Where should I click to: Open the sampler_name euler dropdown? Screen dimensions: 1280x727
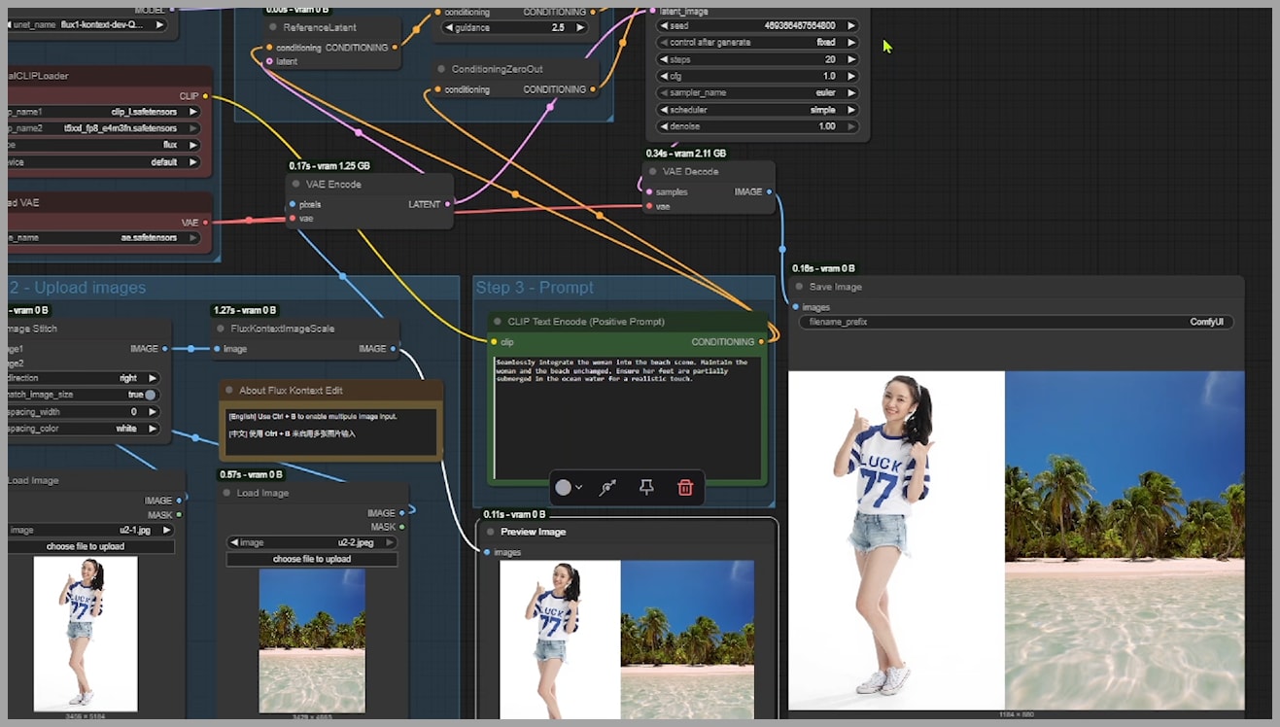tap(757, 92)
